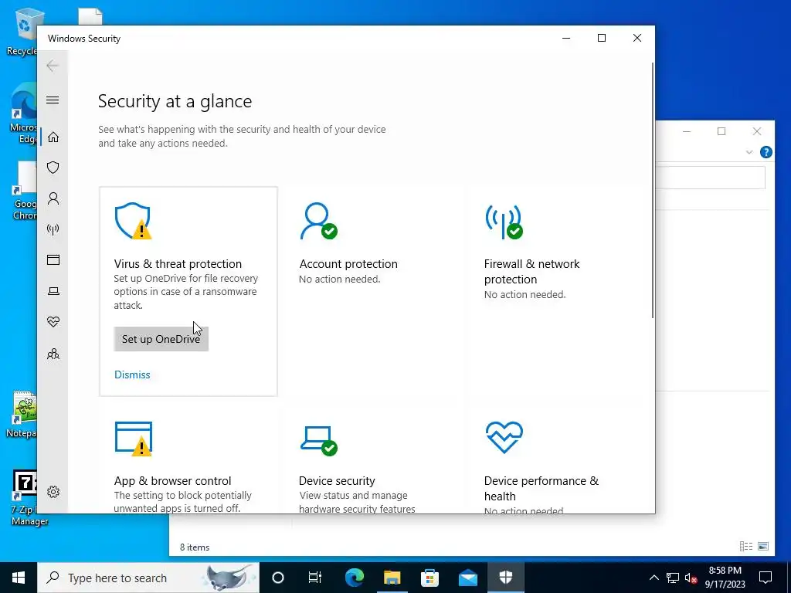Select the Recycle Bin desktop icon

point(22,31)
